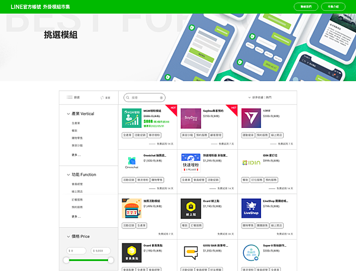Click the green $888 promo price on MGM card
This screenshot has width=356, height=271.
148,121
